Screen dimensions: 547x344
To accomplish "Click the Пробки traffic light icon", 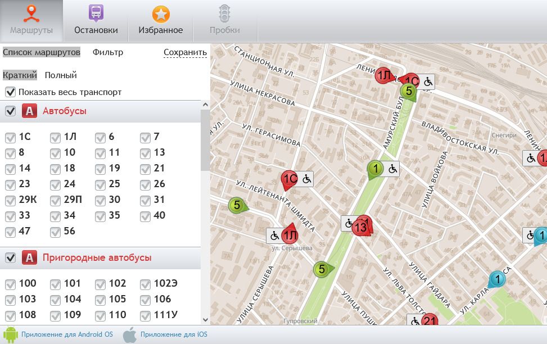I will click(x=225, y=13).
